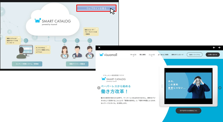Click the woman viewer with tablet icon
Screen dimensions: 223x122
[65, 52]
